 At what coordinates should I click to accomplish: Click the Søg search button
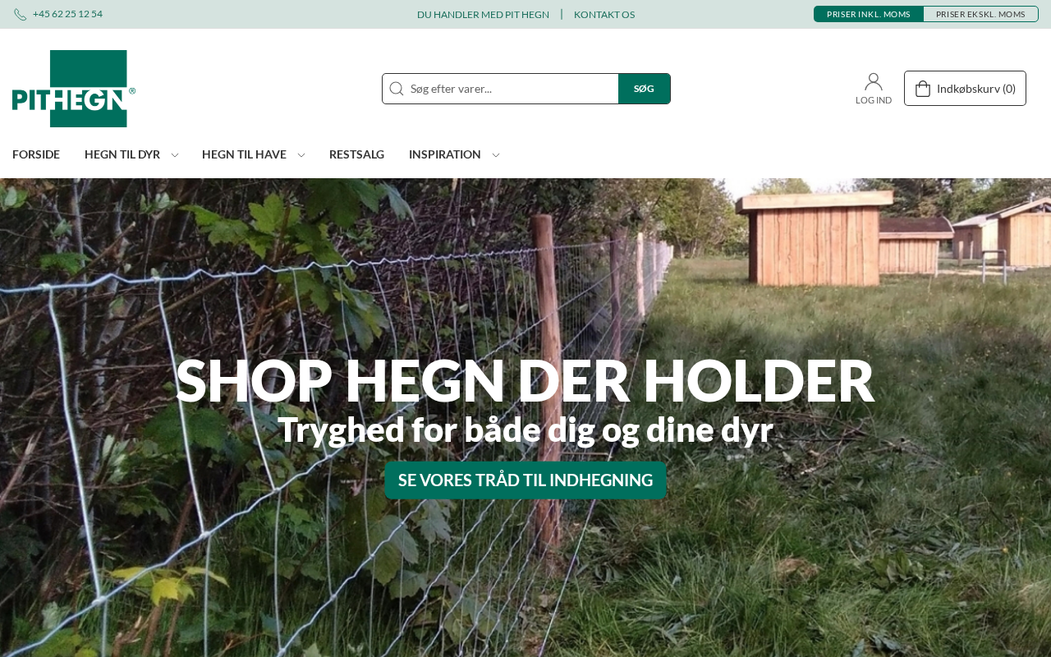point(645,89)
